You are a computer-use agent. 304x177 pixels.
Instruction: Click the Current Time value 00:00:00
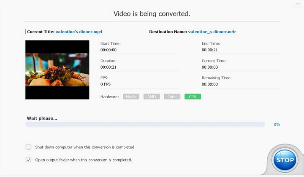pyautogui.click(x=209, y=67)
